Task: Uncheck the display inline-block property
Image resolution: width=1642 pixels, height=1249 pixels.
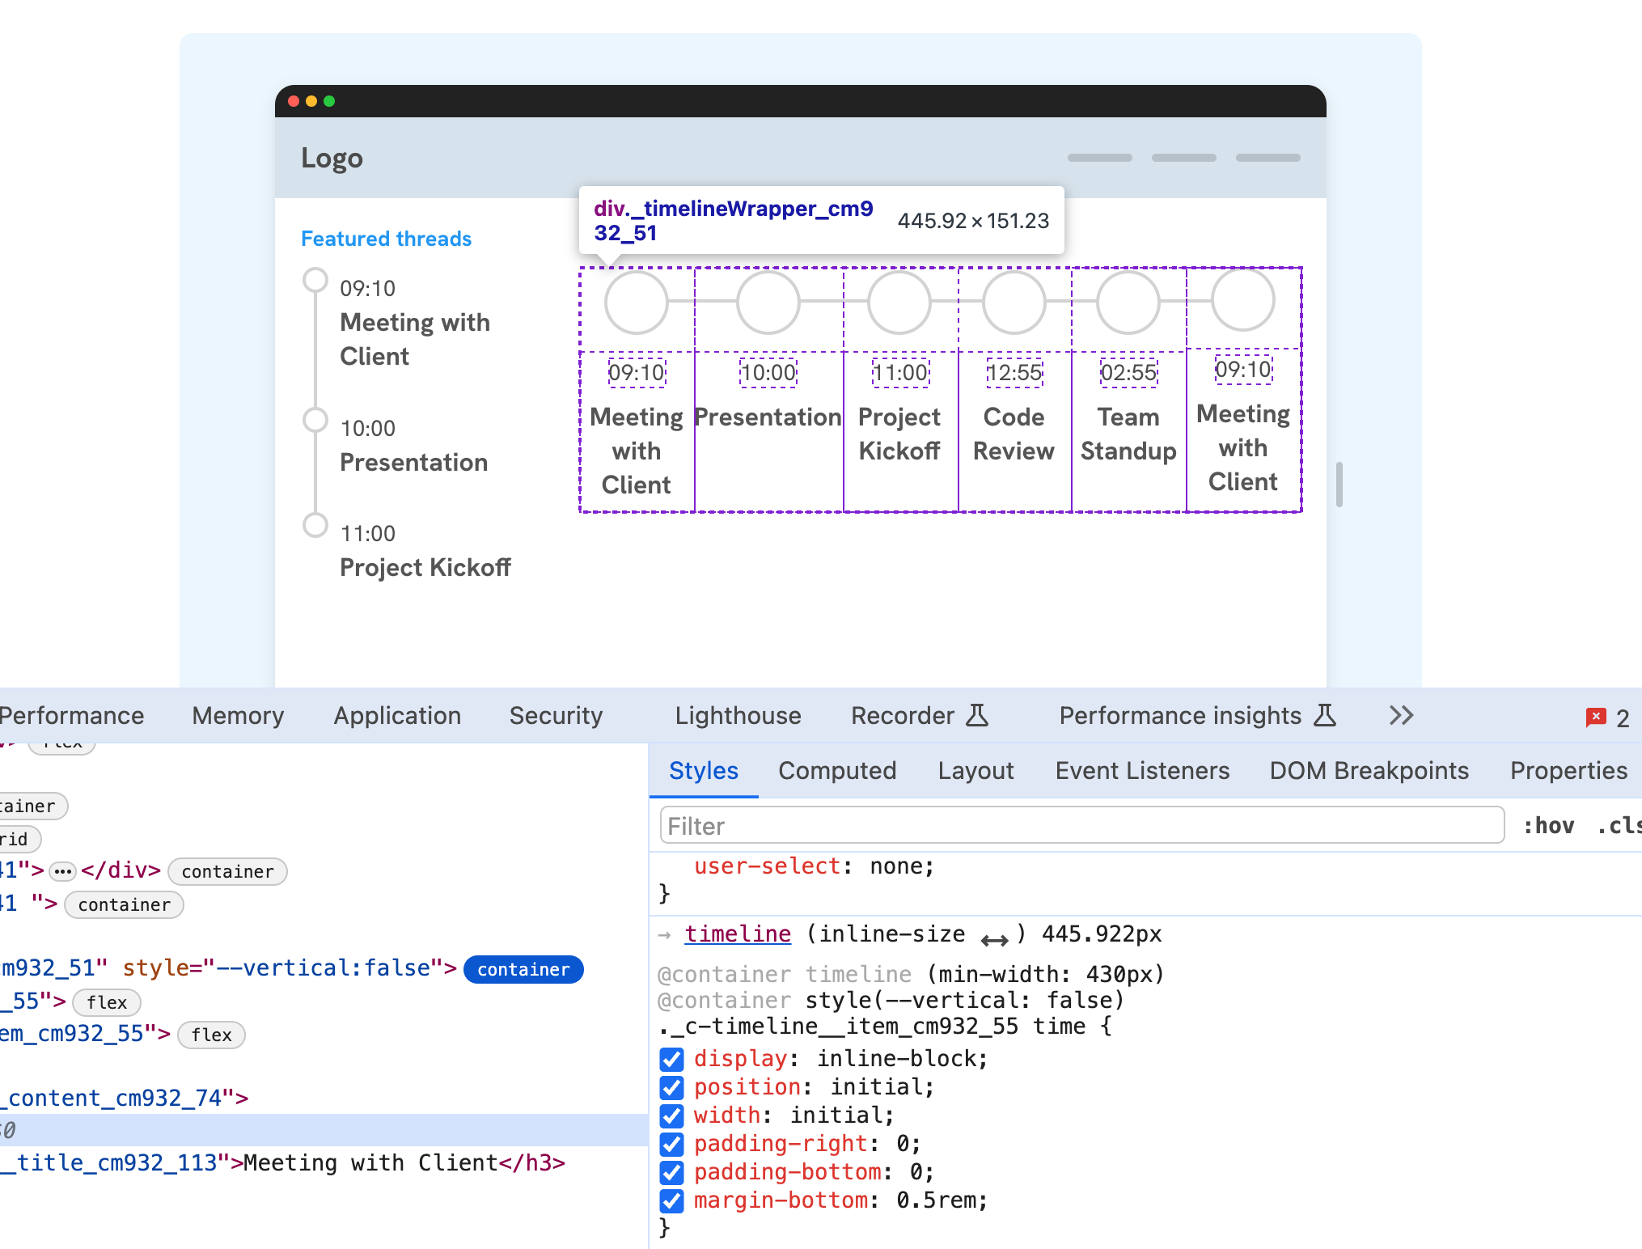Action: pyautogui.click(x=671, y=1059)
